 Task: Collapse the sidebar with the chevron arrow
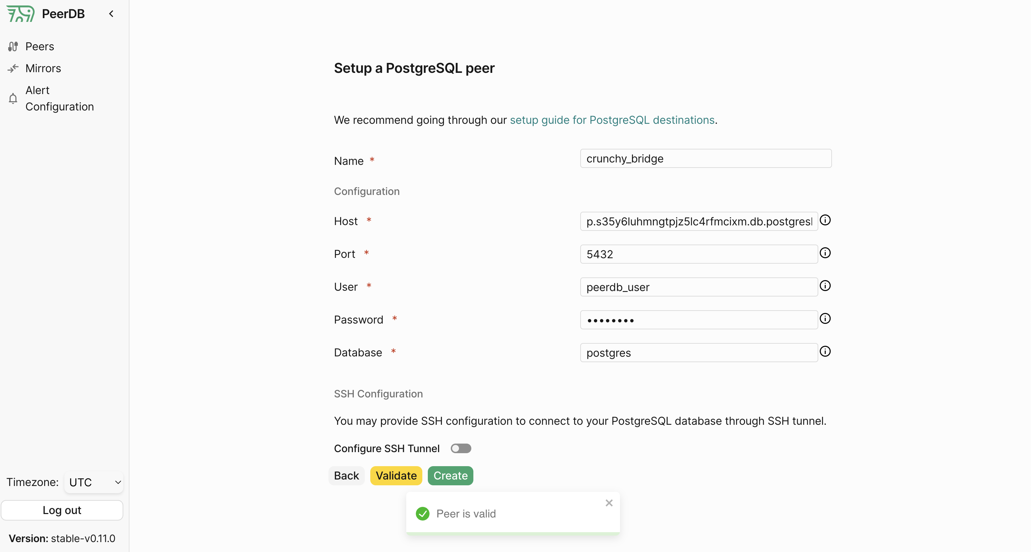(x=111, y=14)
